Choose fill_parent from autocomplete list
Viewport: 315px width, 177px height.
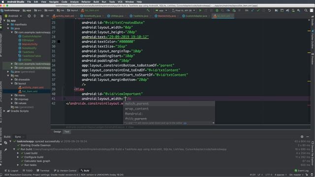[169, 118]
